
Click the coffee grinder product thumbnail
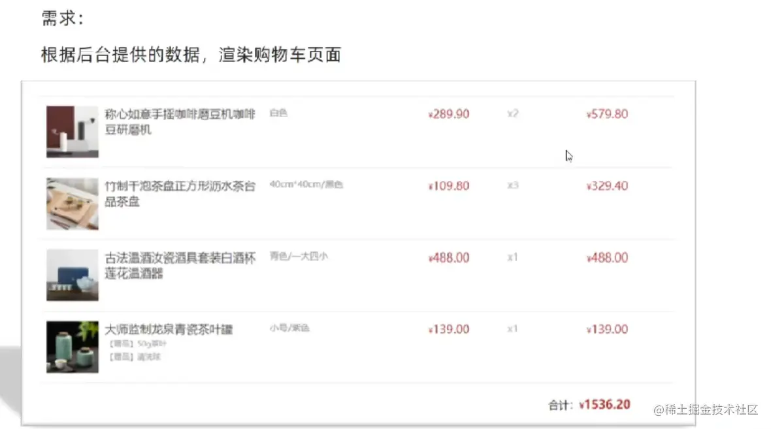point(73,132)
